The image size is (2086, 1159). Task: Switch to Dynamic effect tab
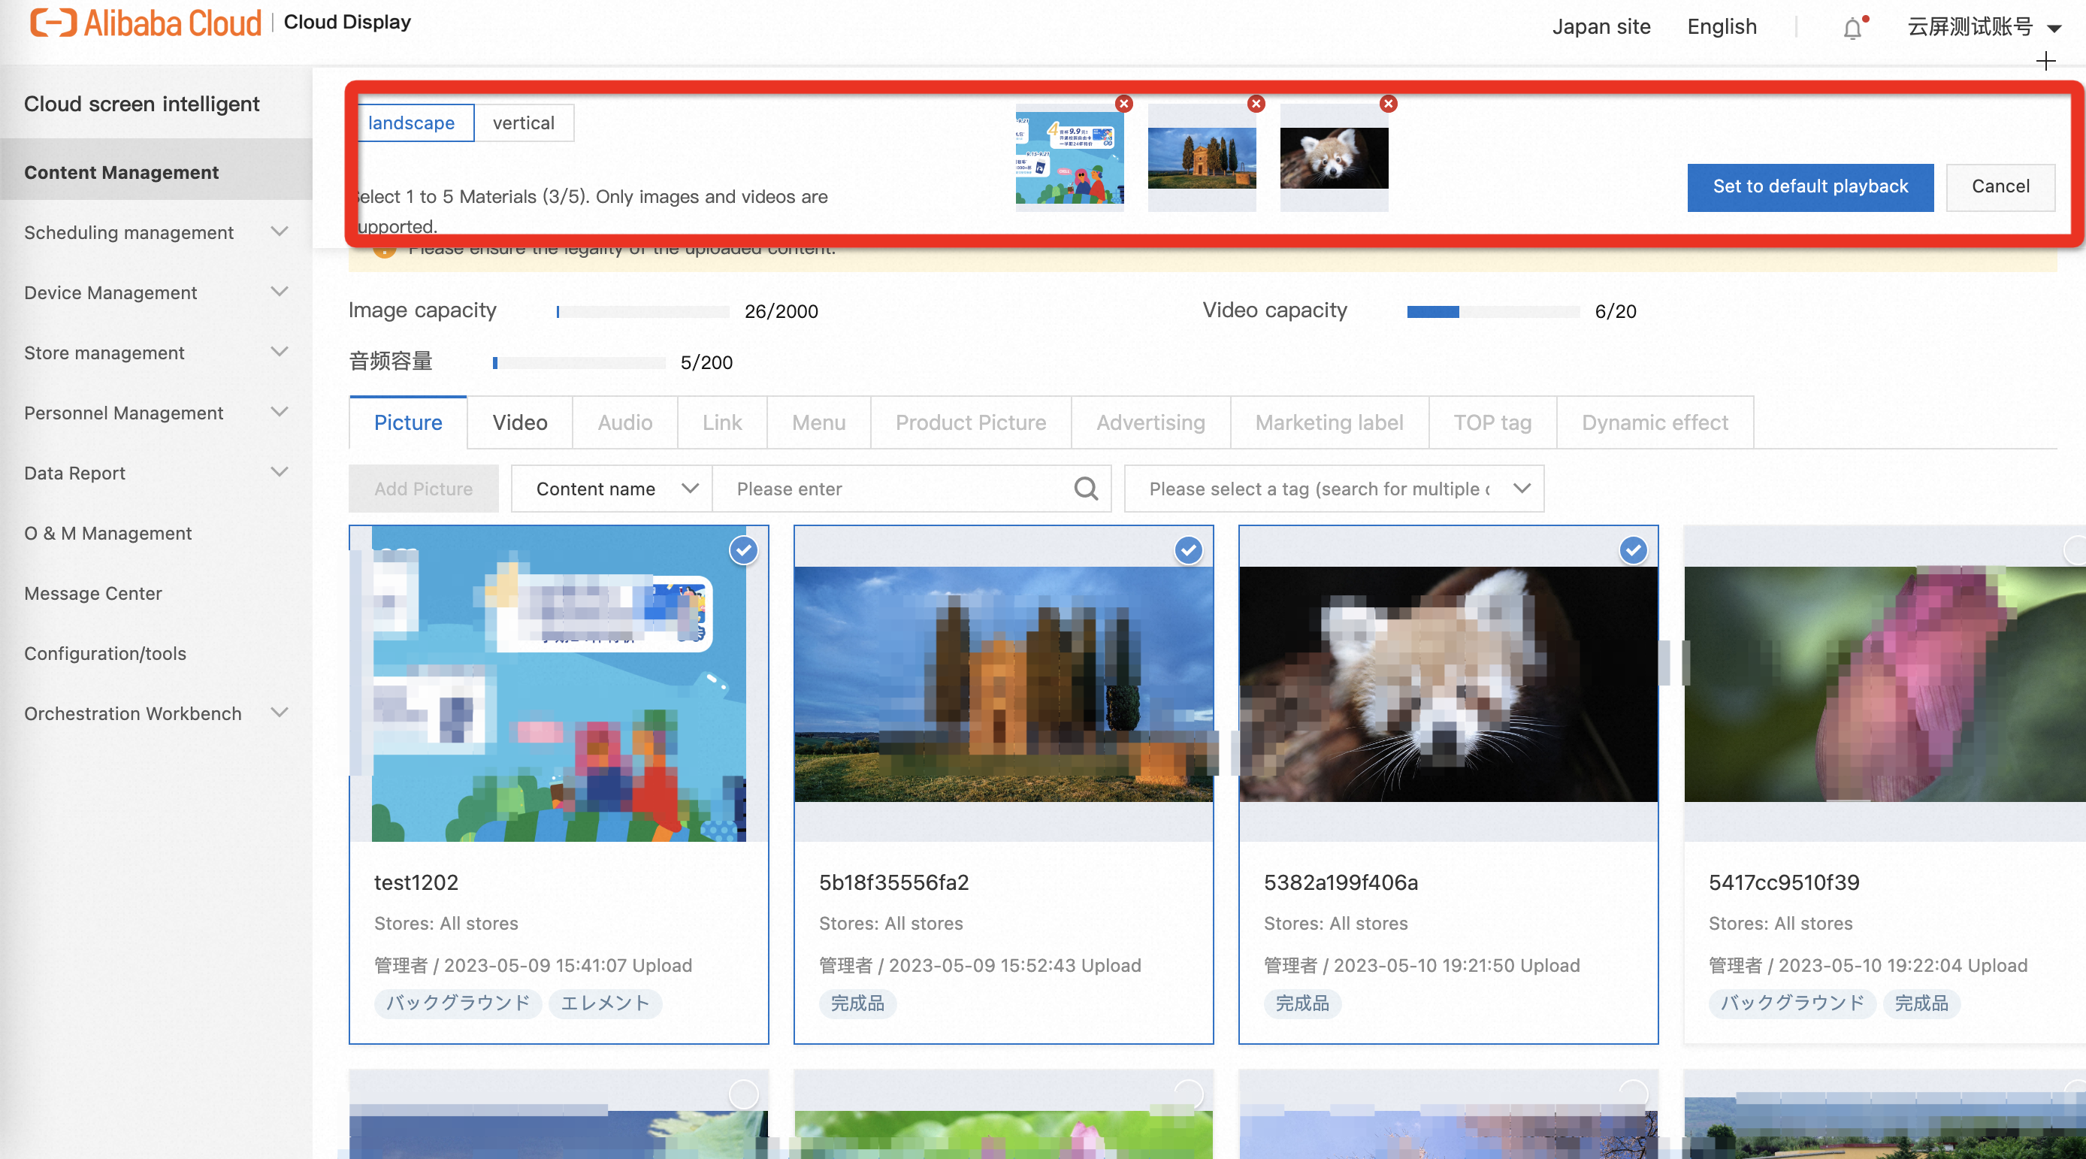pos(1655,422)
